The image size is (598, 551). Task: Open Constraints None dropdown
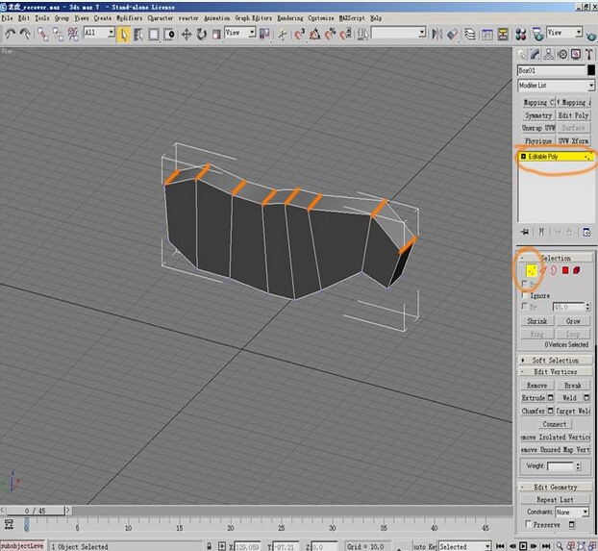[x=572, y=513]
